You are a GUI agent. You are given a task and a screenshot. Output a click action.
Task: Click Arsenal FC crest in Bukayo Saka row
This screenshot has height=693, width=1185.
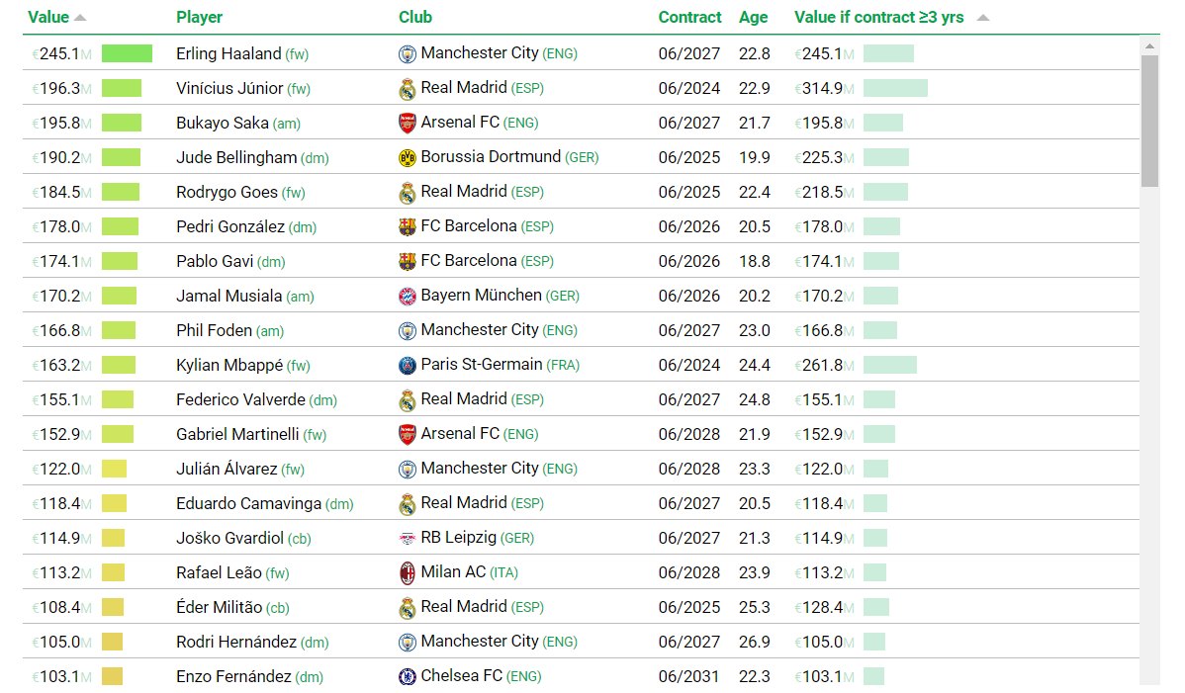click(407, 123)
